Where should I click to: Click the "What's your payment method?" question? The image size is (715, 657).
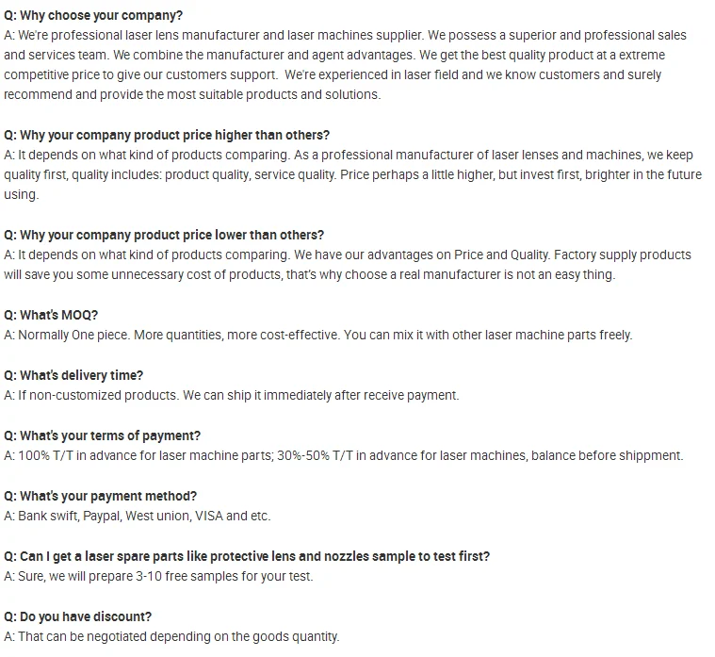pyautogui.click(x=101, y=496)
